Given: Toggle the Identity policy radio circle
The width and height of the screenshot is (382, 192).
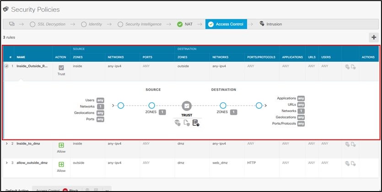Looking at the screenshot, I should [83, 24].
